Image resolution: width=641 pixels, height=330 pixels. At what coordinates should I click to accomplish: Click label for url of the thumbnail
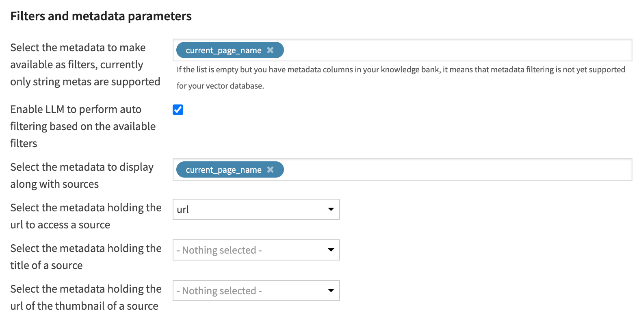tap(86, 297)
